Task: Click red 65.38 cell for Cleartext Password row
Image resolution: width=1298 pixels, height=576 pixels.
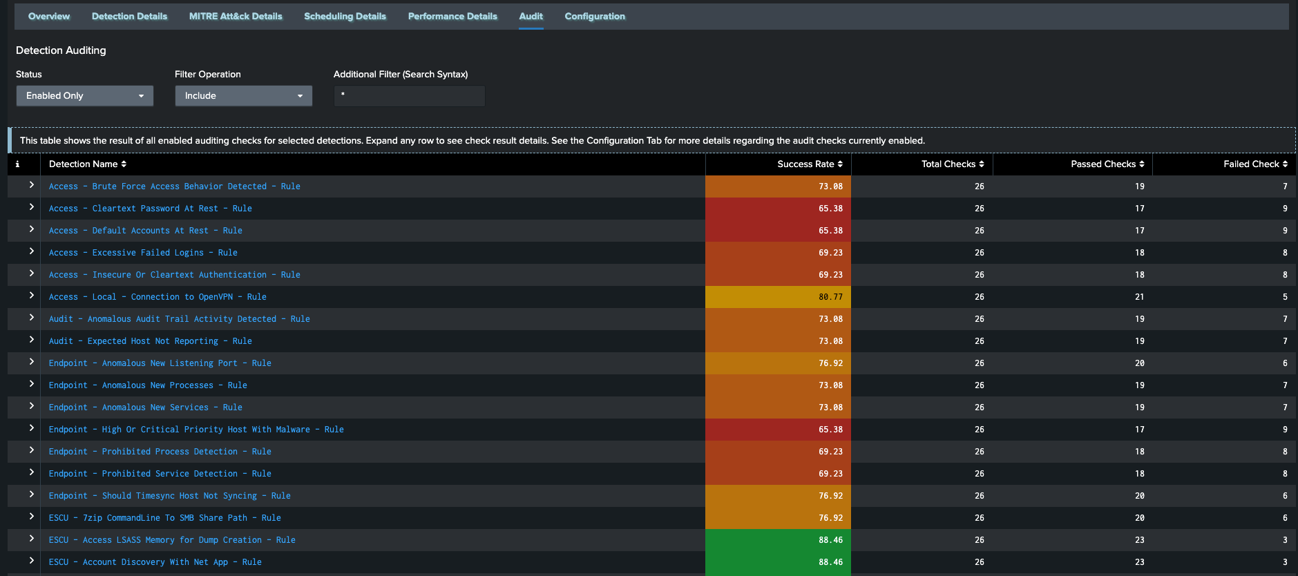Action: pyautogui.click(x=778, y=209)
